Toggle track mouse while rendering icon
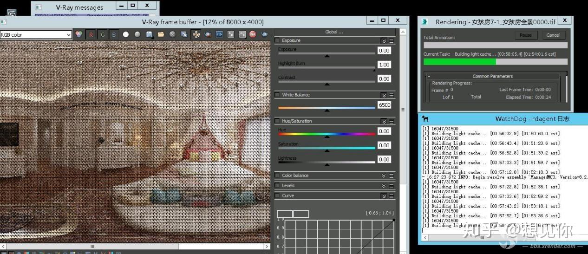This screenshot has width=588, height=254. pyautogui.click(x=196, y=34)
